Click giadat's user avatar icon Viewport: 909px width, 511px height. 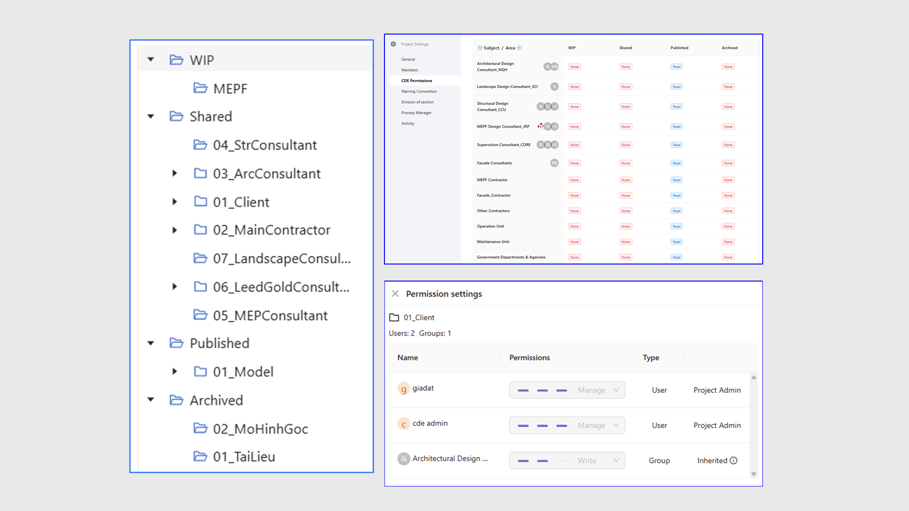pos(403,389)
